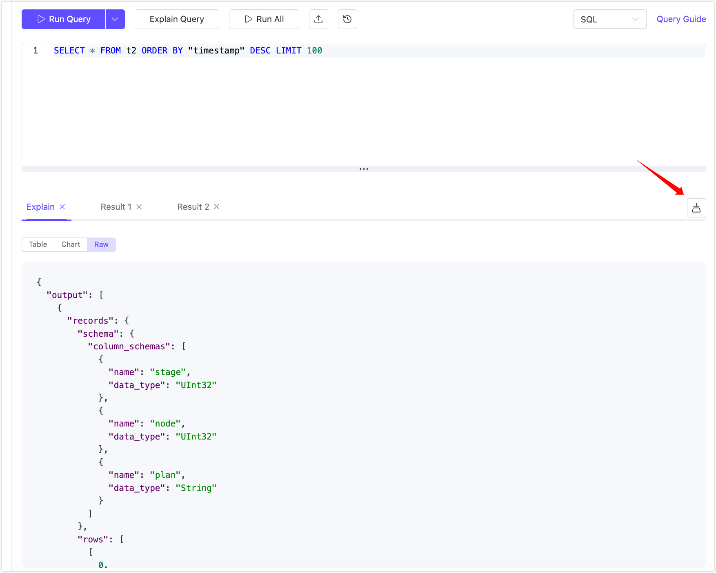
Task: Click the share/export query icon
Action: (x=318, y=19)
